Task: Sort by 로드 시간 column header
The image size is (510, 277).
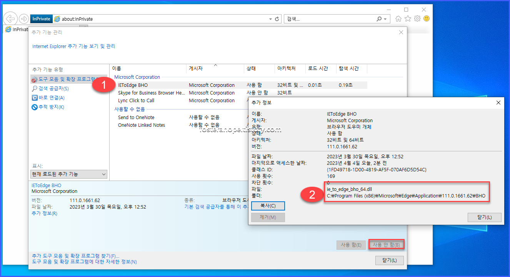Action: tap(321, 68)
